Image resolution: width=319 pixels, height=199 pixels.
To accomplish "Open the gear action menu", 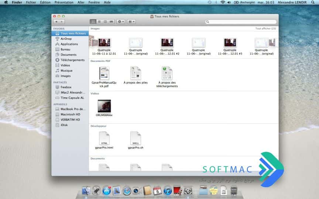I will coord(121,22).
